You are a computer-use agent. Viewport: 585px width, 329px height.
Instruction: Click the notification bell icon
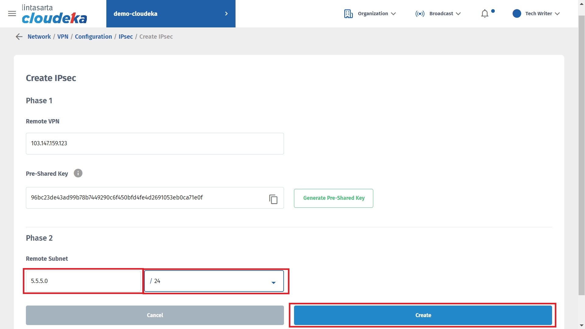[x=484, y=14]
